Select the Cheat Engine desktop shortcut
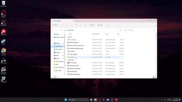The width and height of the screenshot is (182, 102). tap(3, 61)
